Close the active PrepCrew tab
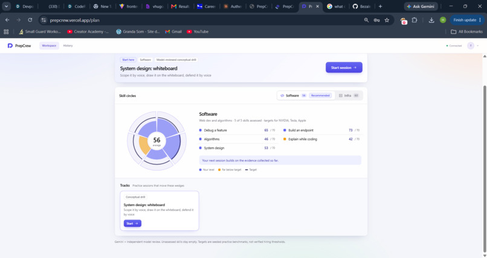Viewport: 487px width, 258px height. [317, 6]
